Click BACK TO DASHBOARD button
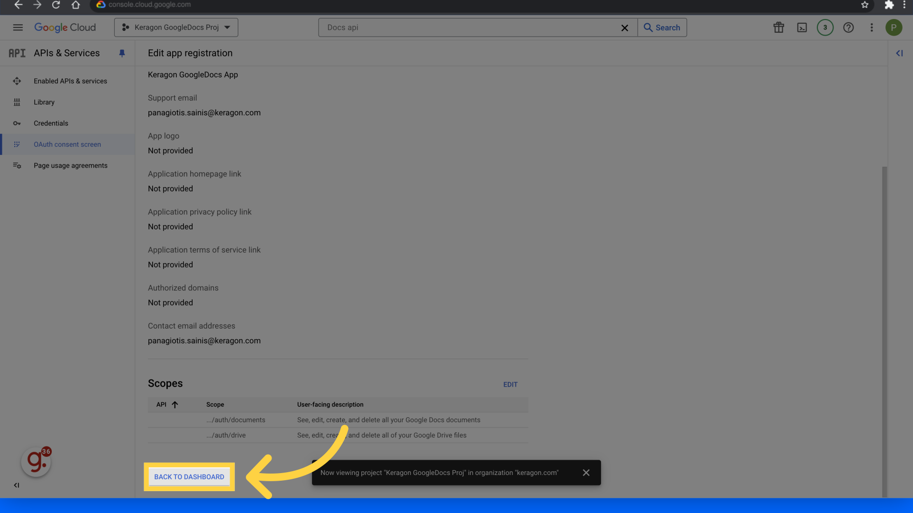The image size is (913, 513). pyautogui.click(x=189, y=477)
